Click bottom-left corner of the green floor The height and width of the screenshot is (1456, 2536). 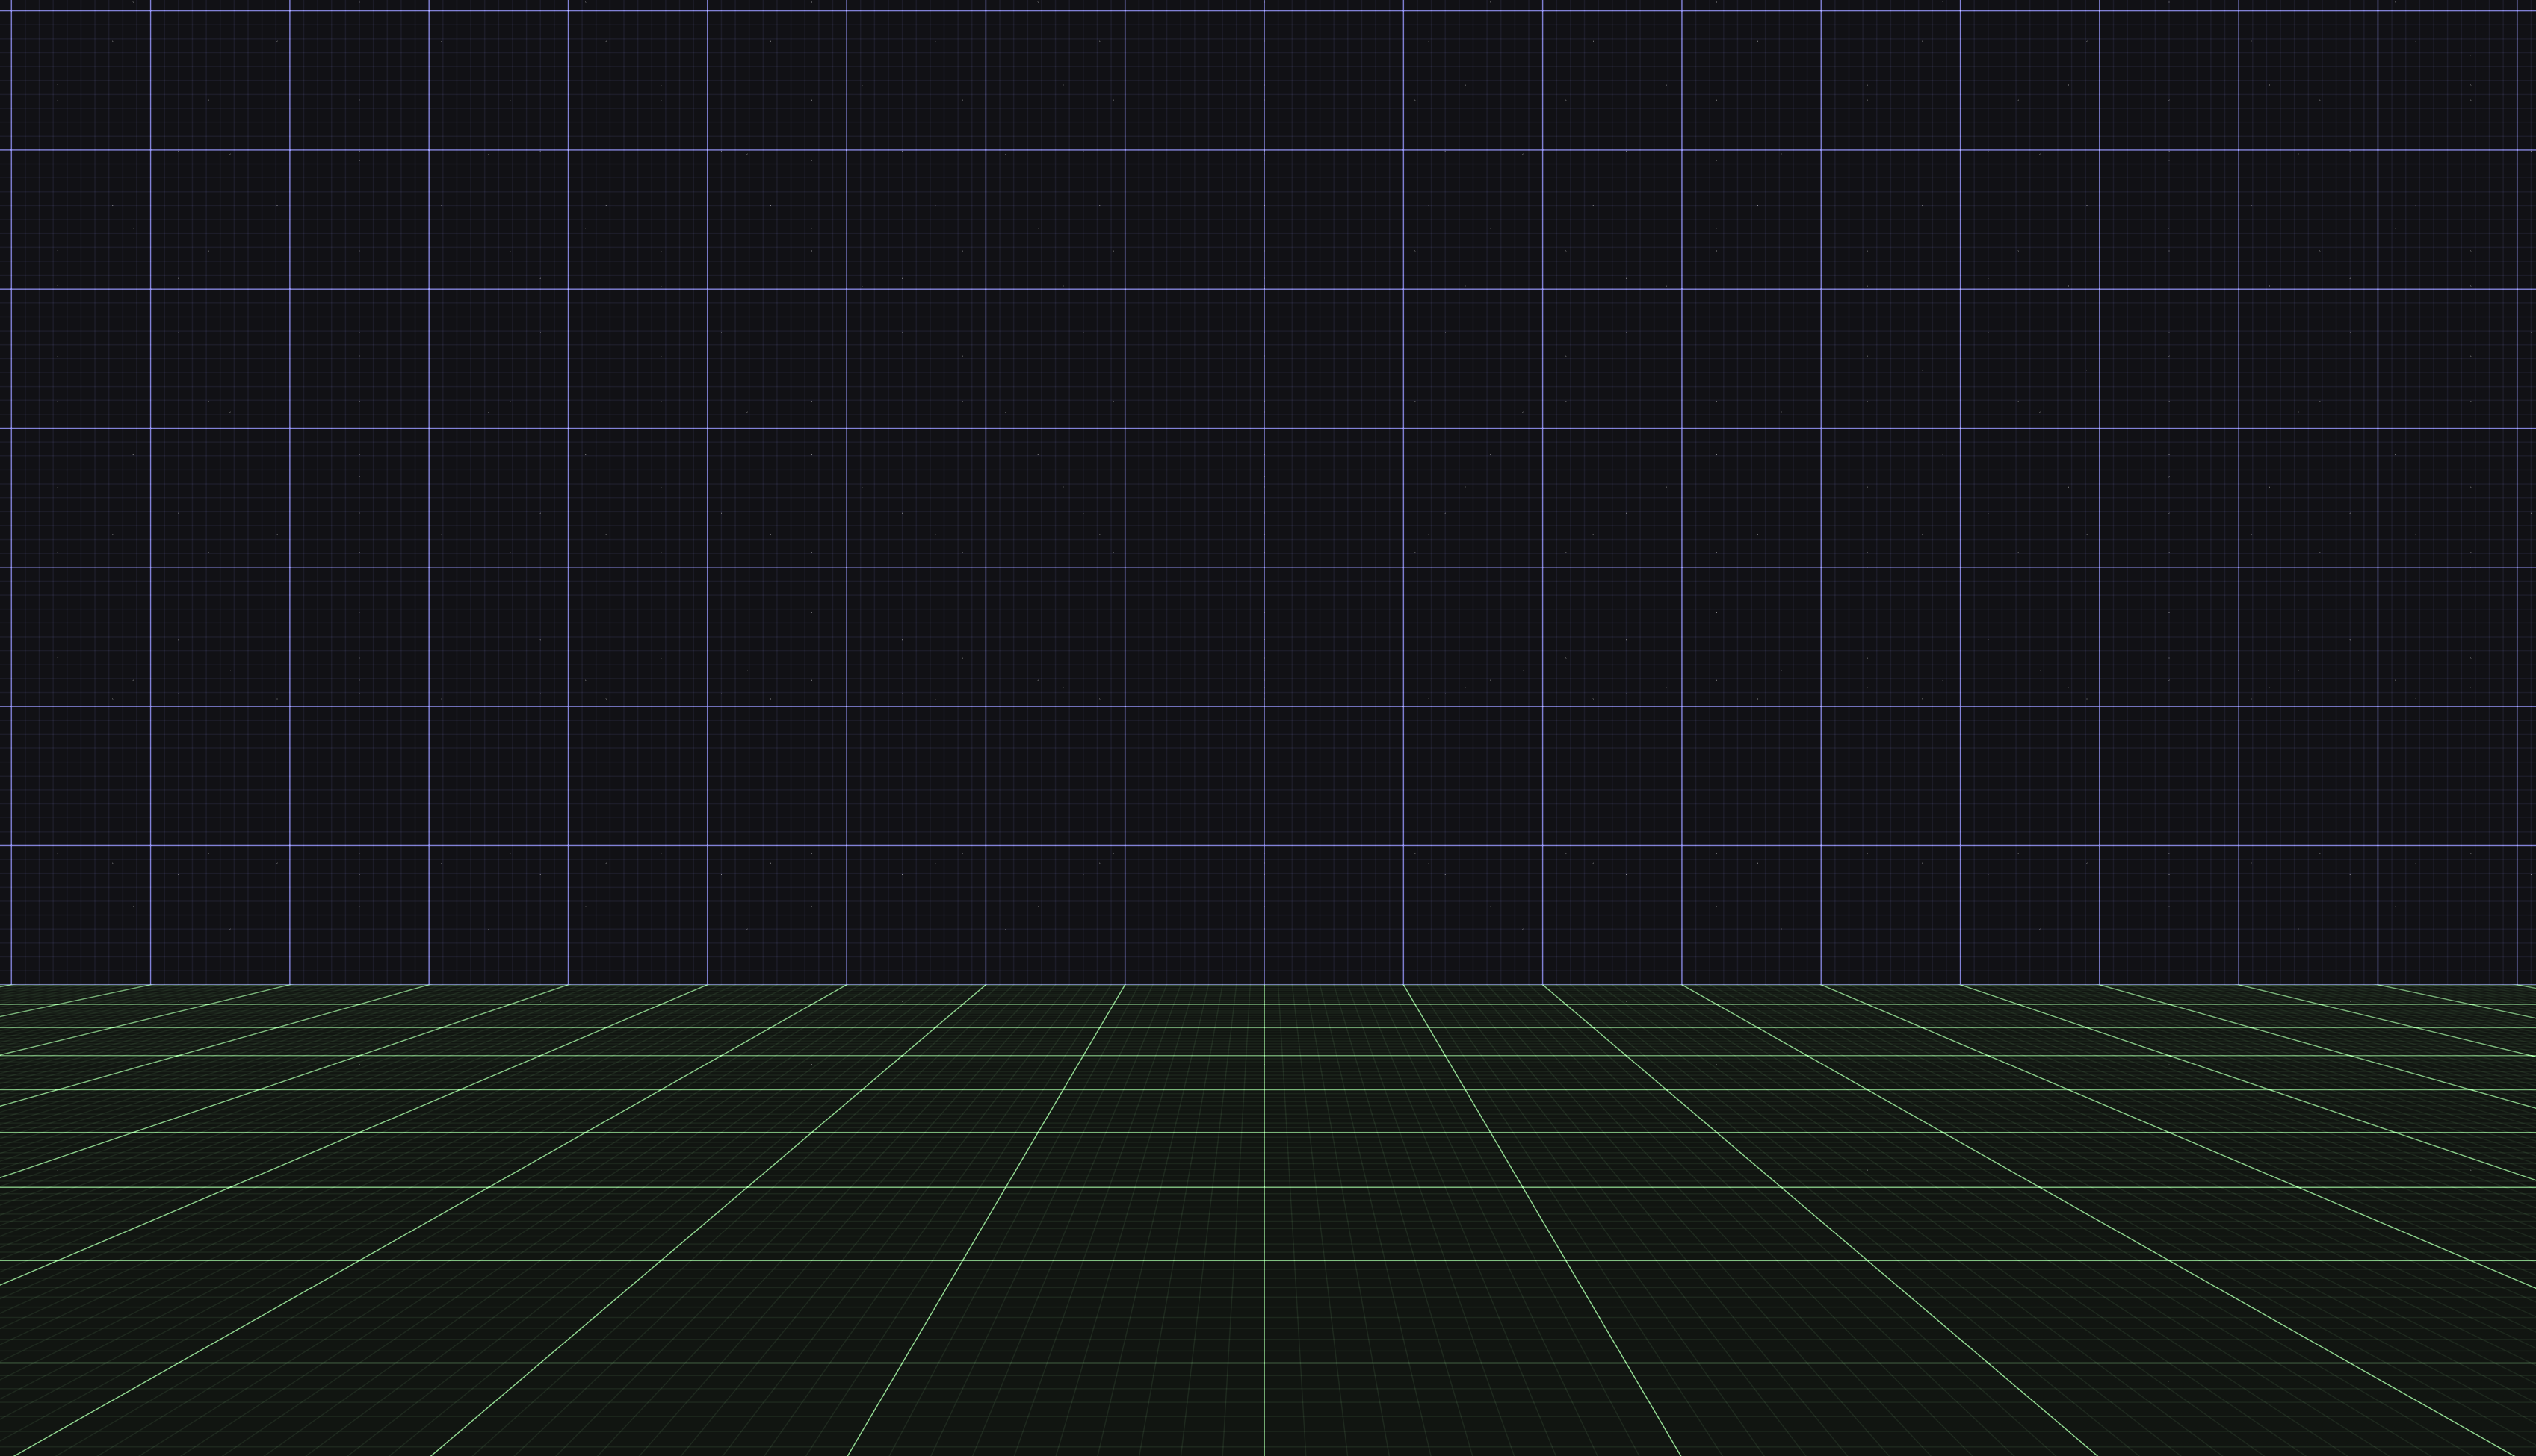(x=3, y=1452)
